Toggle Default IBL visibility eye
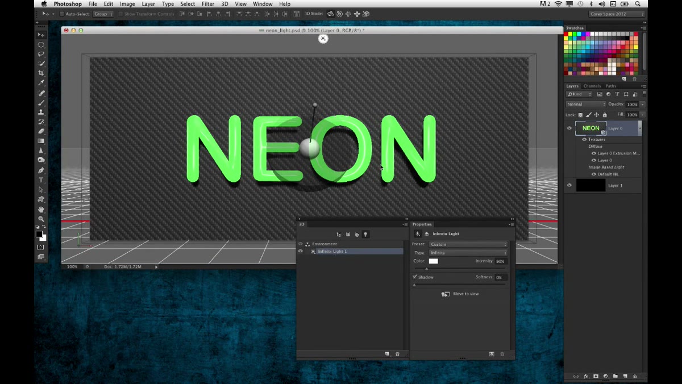The image size is (682, 384). [x=594, y=174]
